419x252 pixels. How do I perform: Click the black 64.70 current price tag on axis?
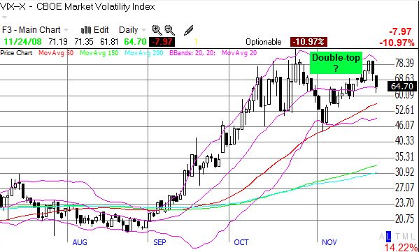pyautogui.click(x=402, y=86)
